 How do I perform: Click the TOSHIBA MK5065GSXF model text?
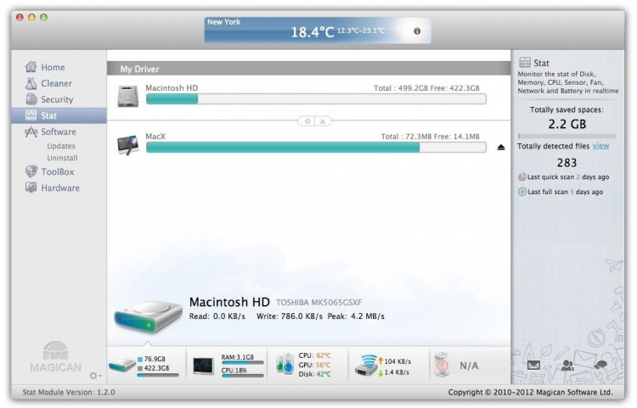click(318, 303)
